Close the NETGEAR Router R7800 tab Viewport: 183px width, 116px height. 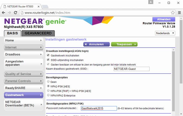pos(39,7)
